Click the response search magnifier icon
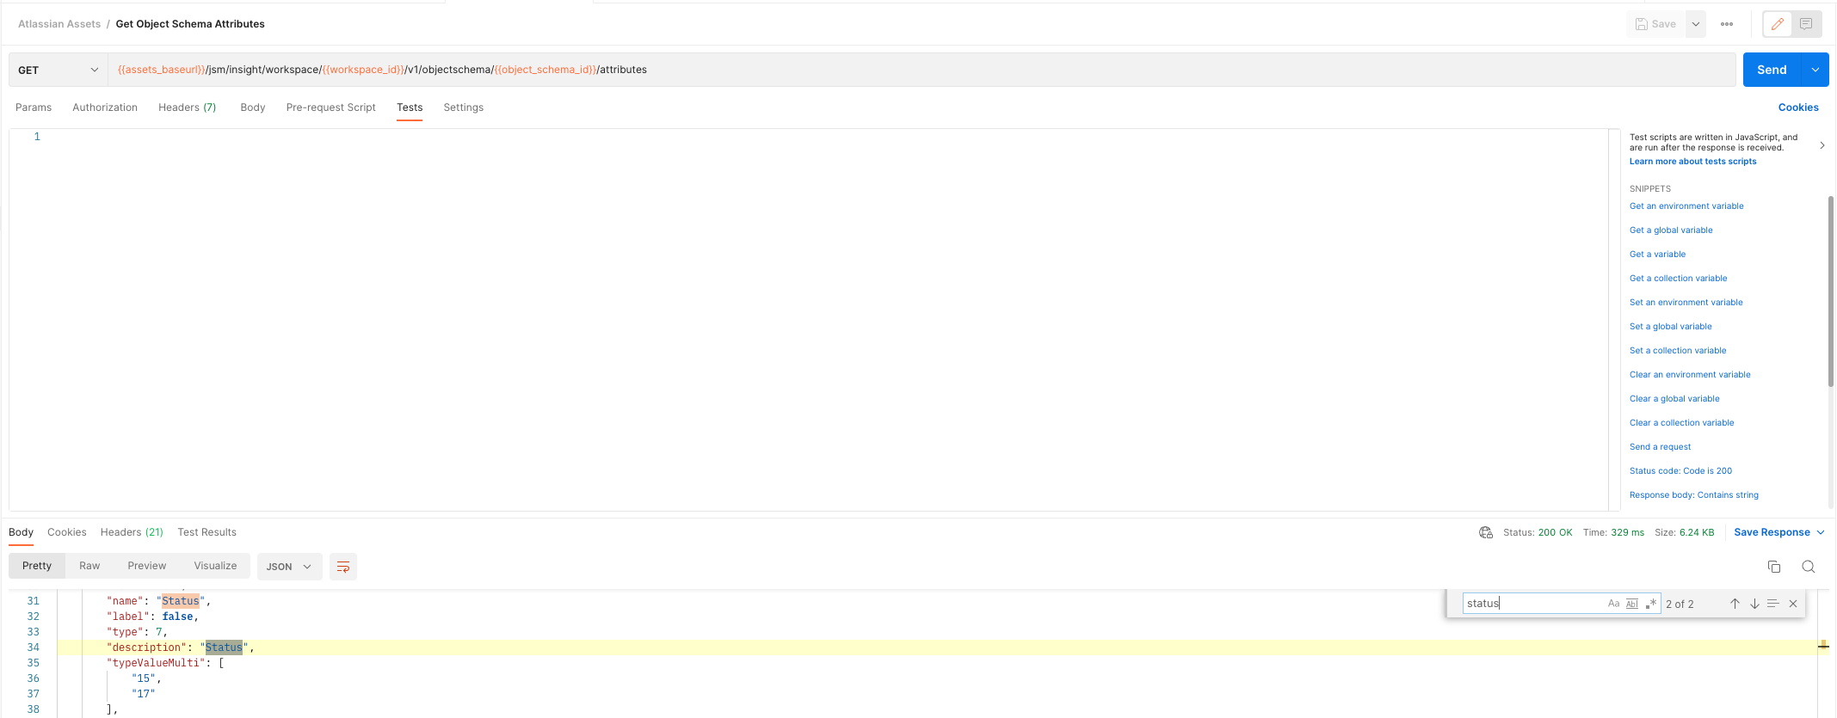The image size is (1837, 718). 1808,567
